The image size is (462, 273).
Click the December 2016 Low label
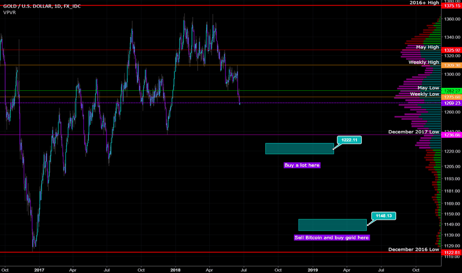click(414, 249)
